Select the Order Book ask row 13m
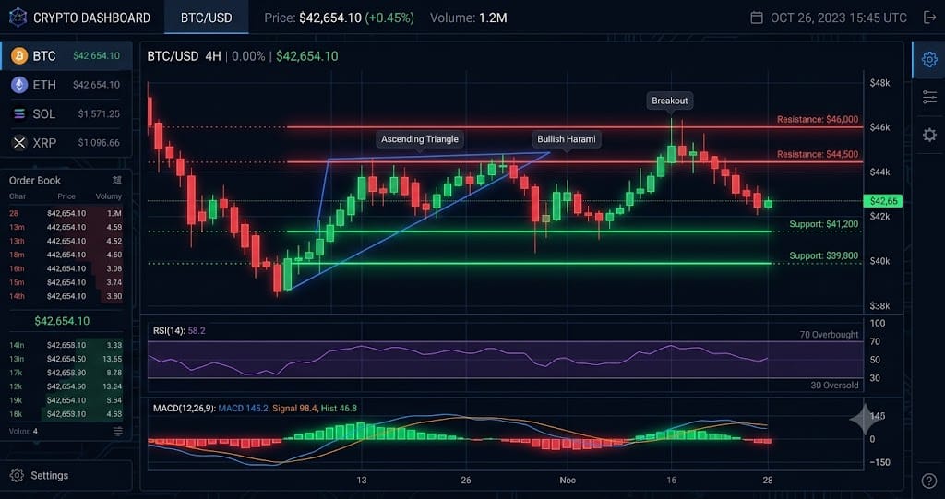The image size is (945, 499). click(66, 227)
